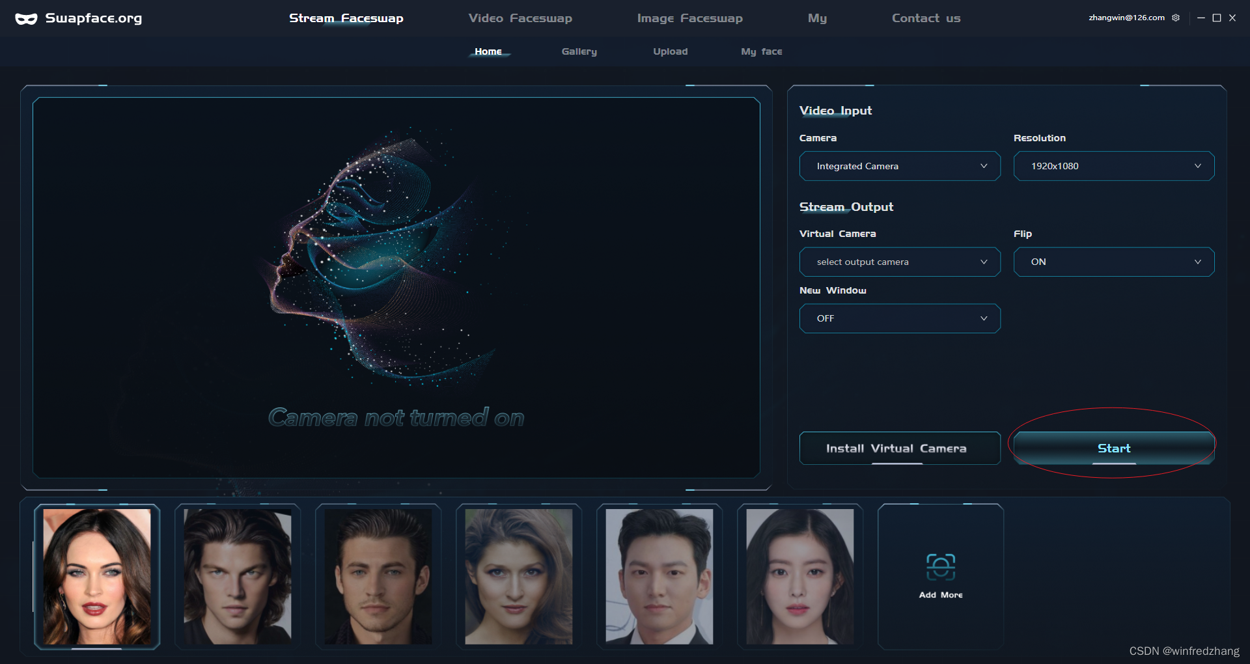Open the 1920x1080 resolution dropdown
This screenshot has width=1250, height=664.
[1114, 166]
